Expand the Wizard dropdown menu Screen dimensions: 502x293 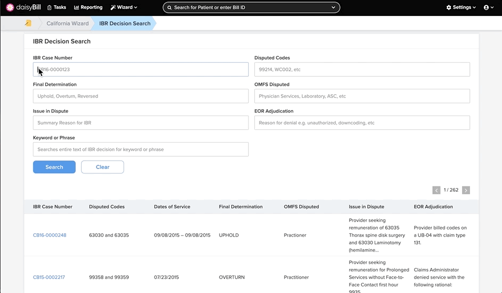click(124, 7)
